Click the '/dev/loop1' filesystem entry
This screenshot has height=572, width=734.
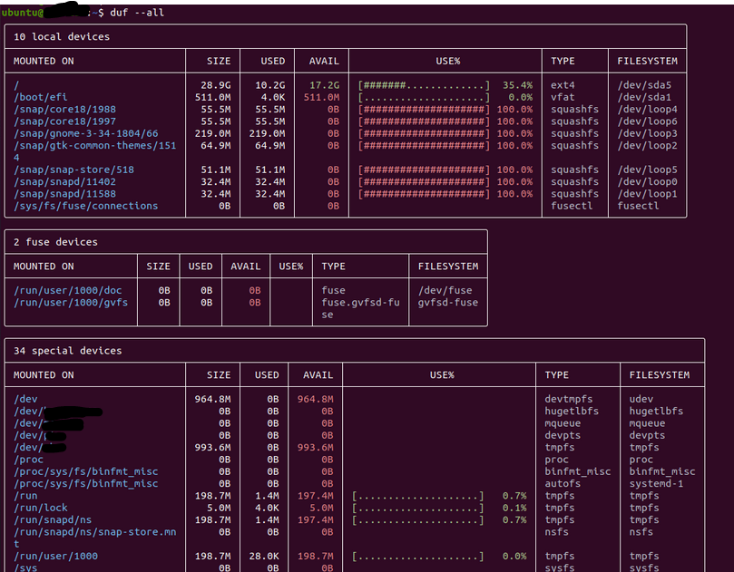(x=648, y=194)
